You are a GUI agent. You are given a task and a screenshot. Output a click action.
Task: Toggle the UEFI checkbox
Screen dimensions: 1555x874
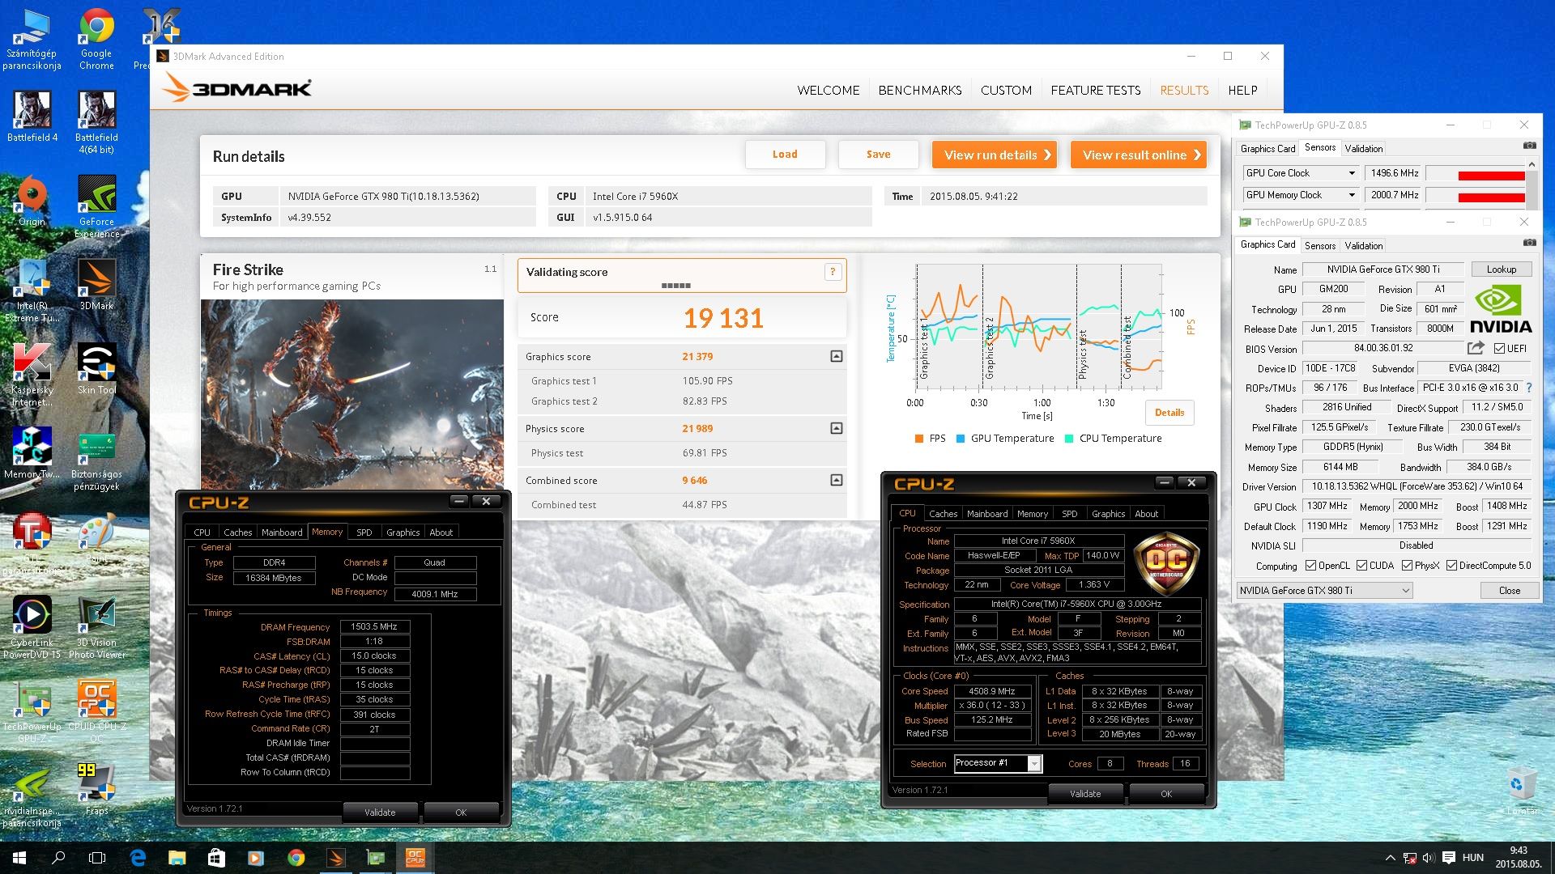[x=1499, y=349]
